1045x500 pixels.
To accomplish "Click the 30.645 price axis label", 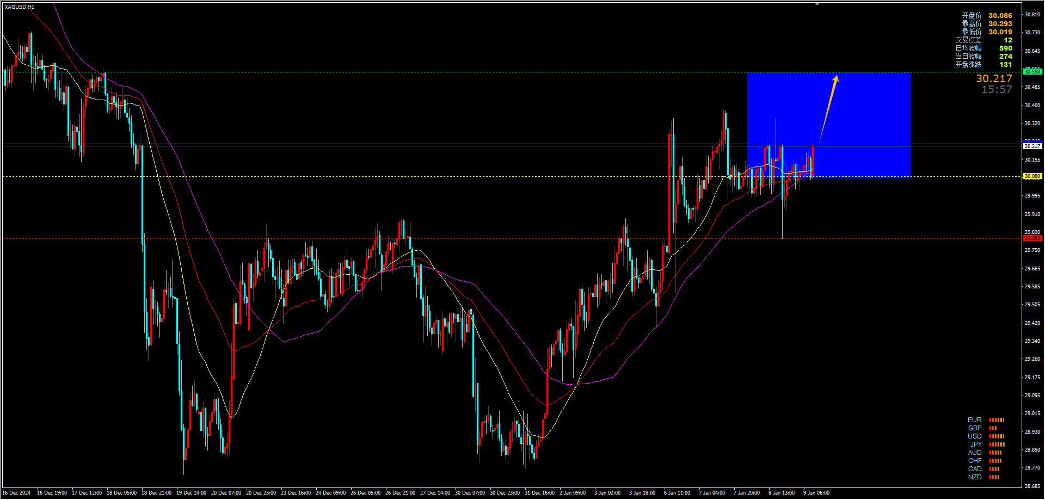I will [x=1032, y=51].
